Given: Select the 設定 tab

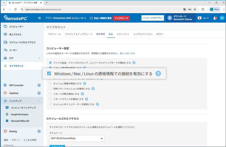Looking at the screenshot, I should pos(111,34).
